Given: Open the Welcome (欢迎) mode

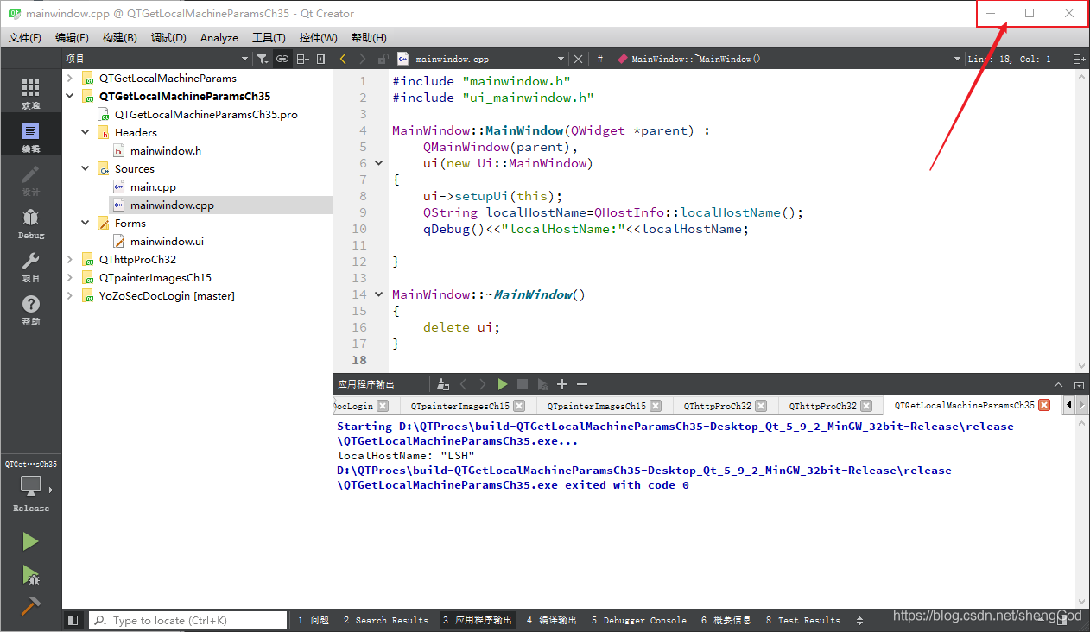Looking at the screenshot, I should (31, 93).
